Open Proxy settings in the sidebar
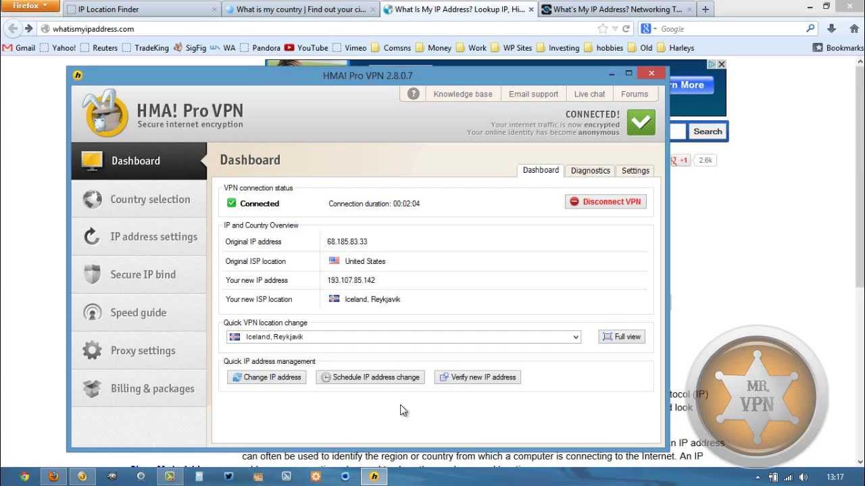Viewport: 865px width, 486px height. coord(139,350)
